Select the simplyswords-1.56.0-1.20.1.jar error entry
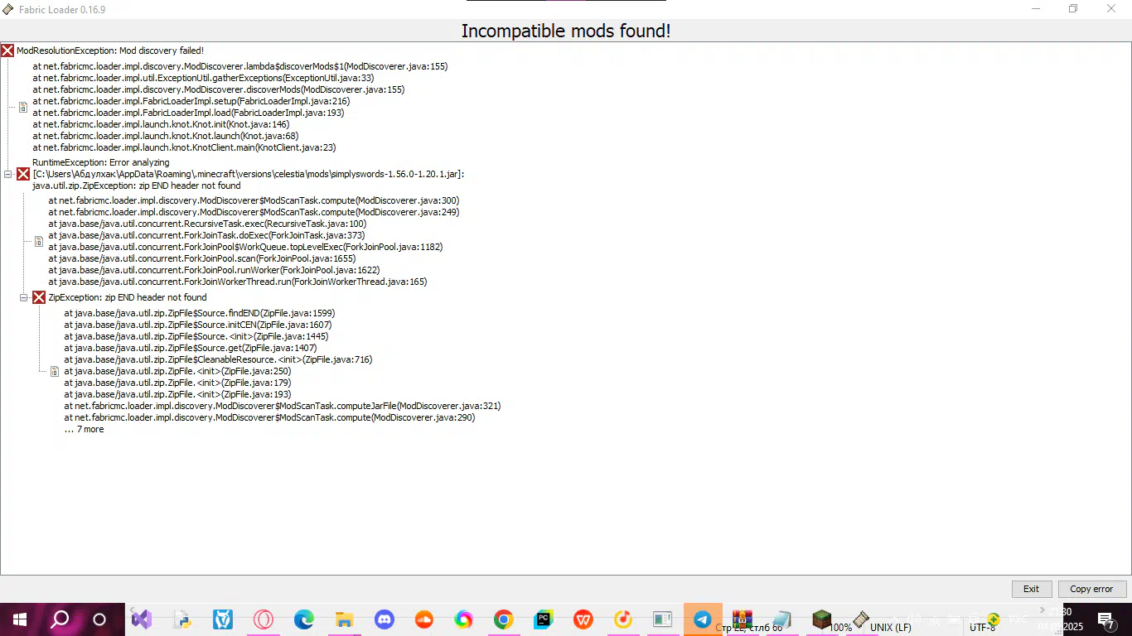 click(x=248, y=174)
